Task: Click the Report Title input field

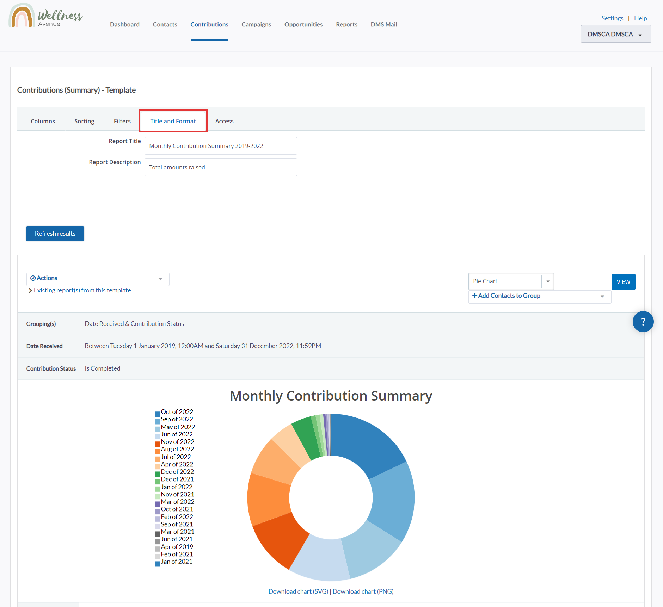Action: 221,146
